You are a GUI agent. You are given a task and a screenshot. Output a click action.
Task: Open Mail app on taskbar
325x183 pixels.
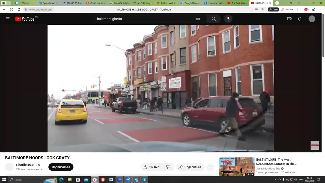(x=86, y=180)
